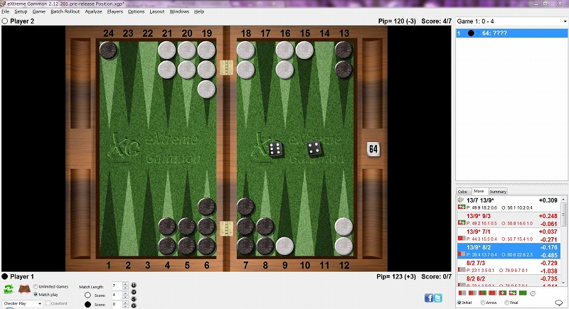
Task: Click the Match Length input field
Action: point(117,286)
